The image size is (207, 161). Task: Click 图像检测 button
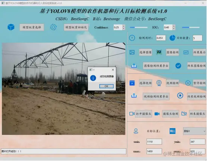[172, 52]
